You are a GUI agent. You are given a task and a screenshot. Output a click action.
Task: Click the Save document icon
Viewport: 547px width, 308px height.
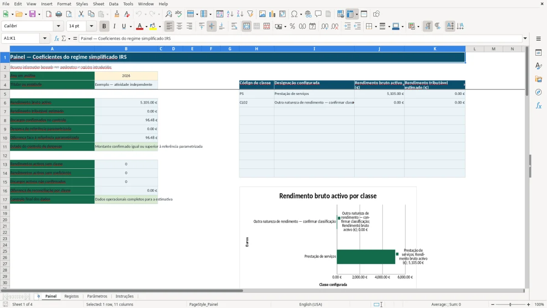coord(32,14)
